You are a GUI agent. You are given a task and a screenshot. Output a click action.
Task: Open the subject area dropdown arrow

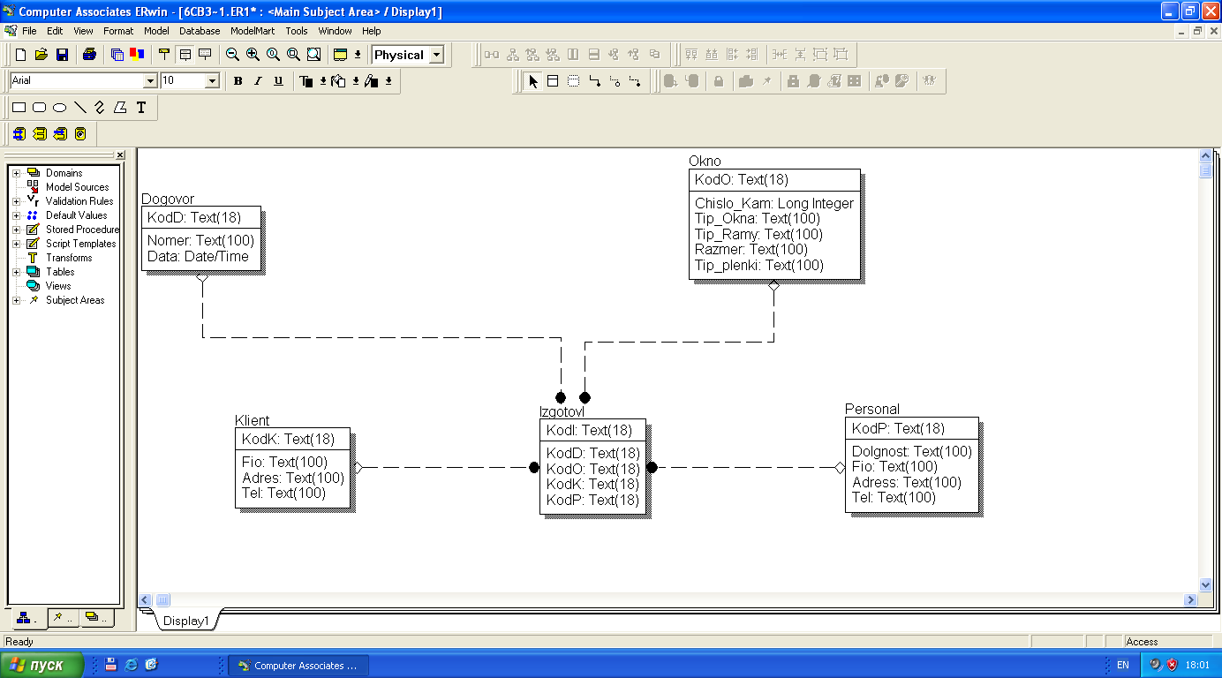click(x=358, y=55)
